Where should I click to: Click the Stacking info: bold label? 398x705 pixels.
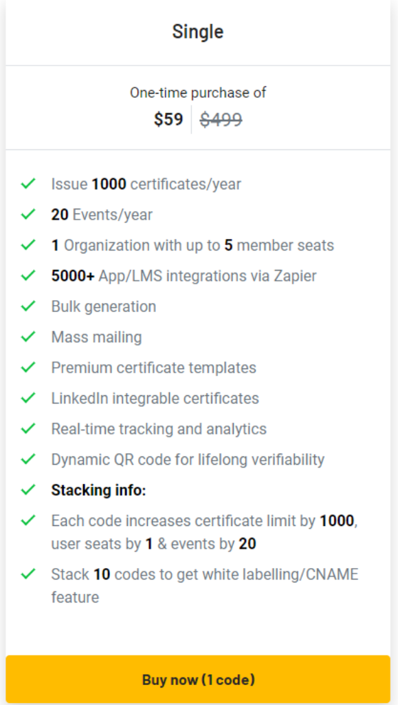coord(99,490)
